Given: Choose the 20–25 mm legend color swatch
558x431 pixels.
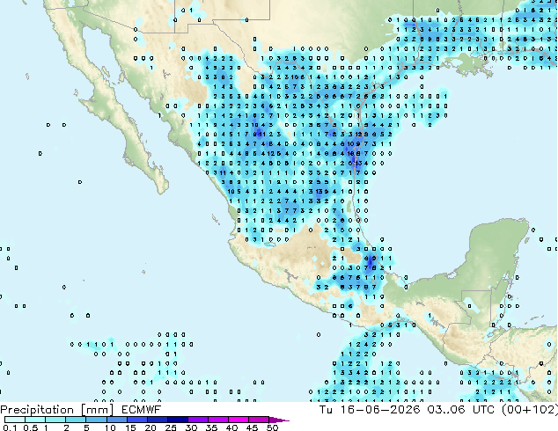Looking at the screenshot, I should tap(157, 420).
